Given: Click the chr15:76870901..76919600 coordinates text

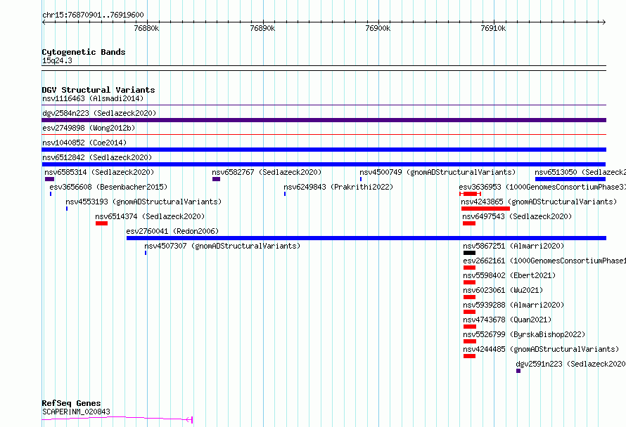Looking at the screenshot, I should [93, 15].
